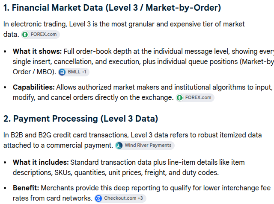
Task: Open the Checkout.com source chip label
Action: pos(120,198)
